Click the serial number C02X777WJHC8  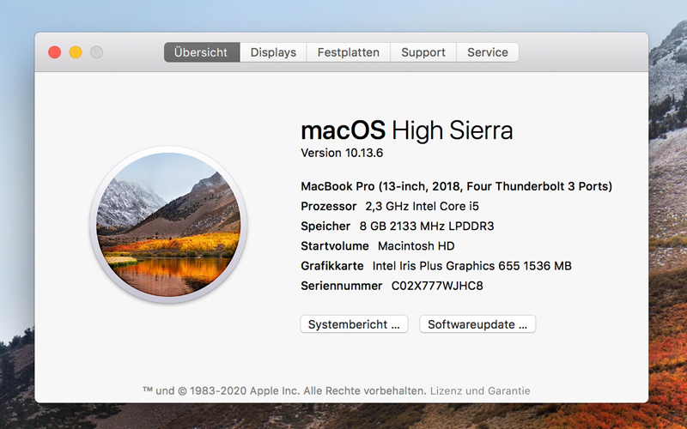[x=437, y=286]
